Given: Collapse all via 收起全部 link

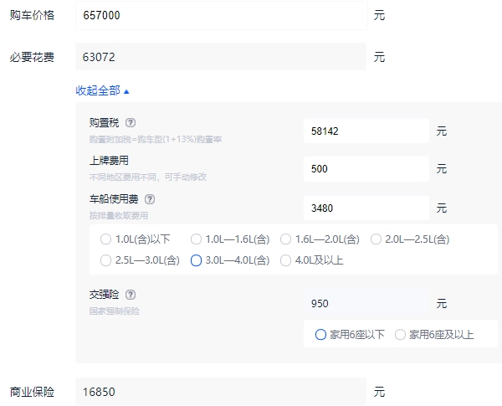Looking at the screenshot, I should coord(102,90).
